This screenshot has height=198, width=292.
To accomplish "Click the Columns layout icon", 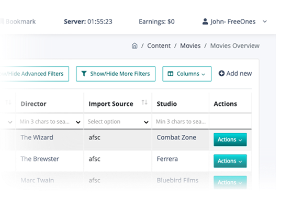I will click(x=171, y=74).
